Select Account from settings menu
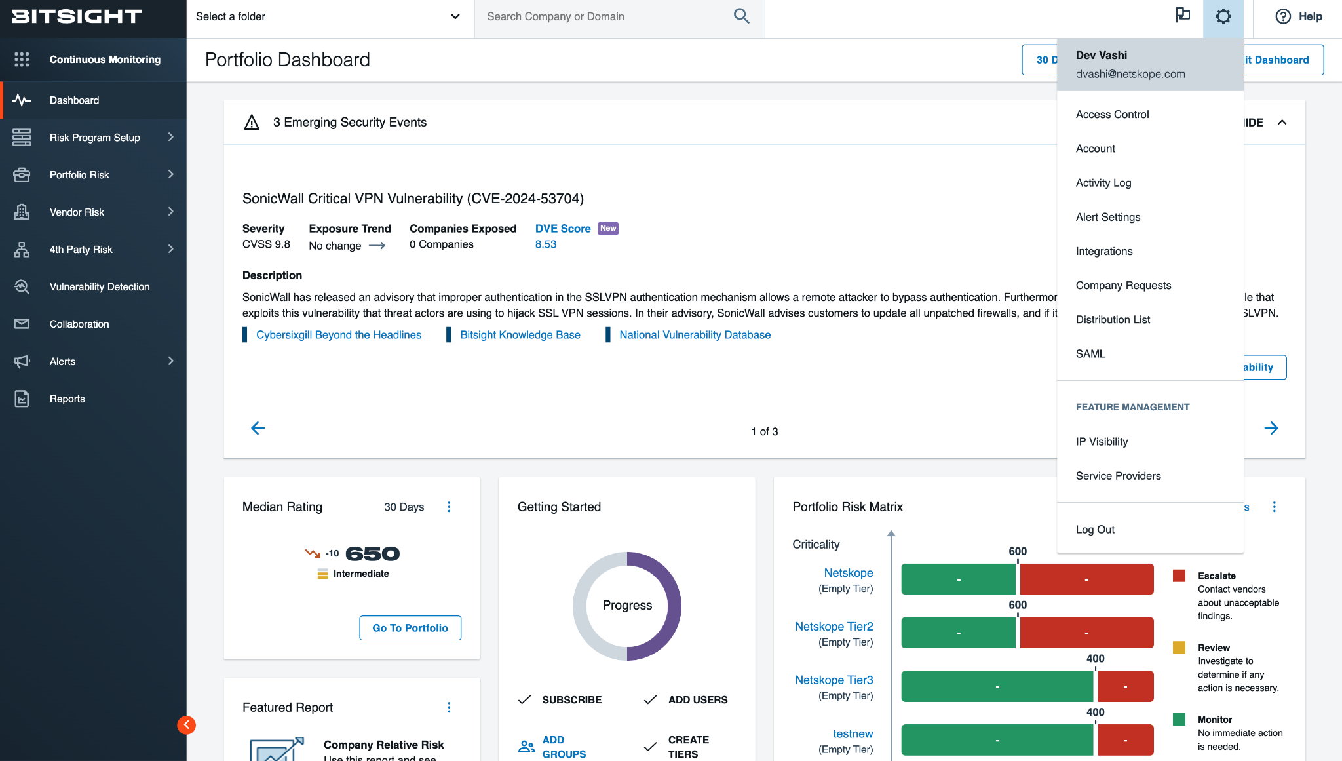The image size is (1342, 761). 1150,148
